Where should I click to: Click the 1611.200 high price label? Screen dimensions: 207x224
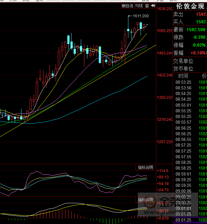[141, 16]
